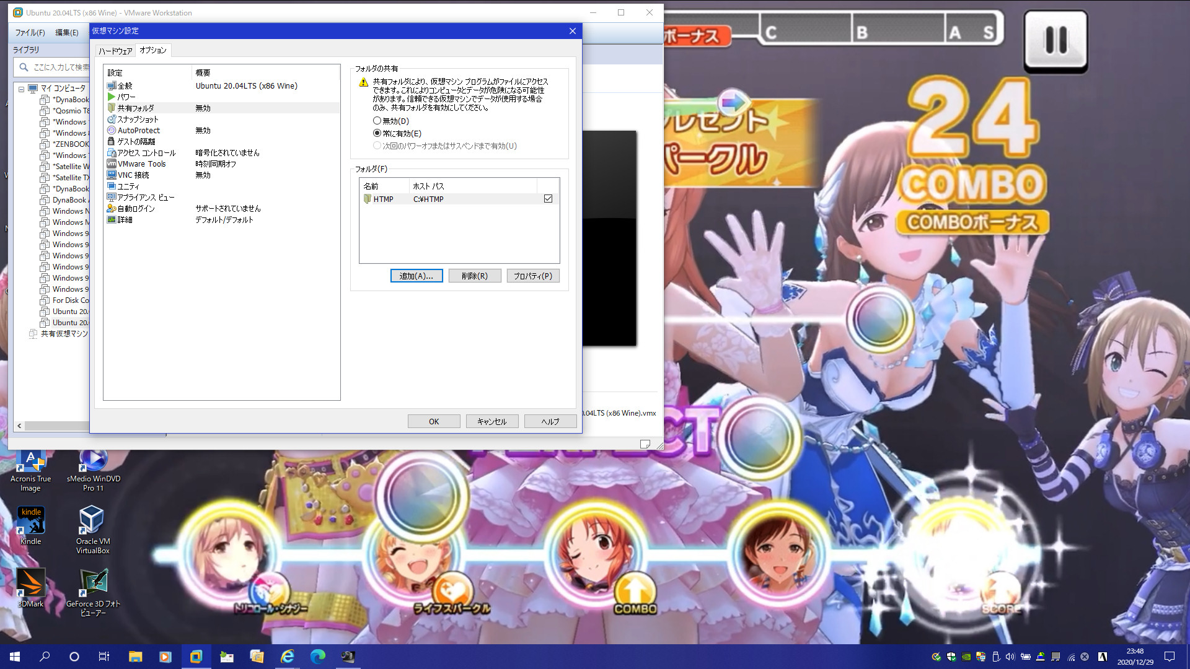Select the 全般 (General) settings entry
Viewport: 1190px width, 669px height.
(221, 85)
